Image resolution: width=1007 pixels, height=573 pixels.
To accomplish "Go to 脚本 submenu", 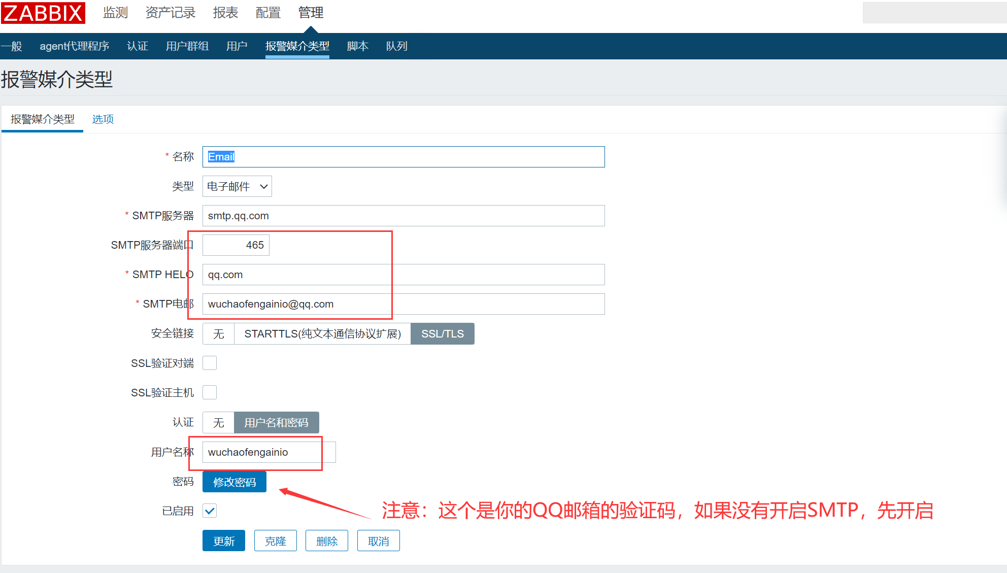I will pyautogui.click(x=358, y=46).
